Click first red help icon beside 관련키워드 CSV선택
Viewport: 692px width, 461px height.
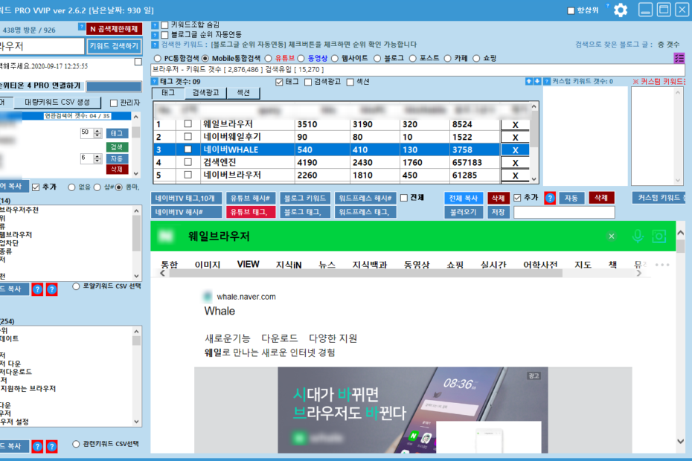37,446
